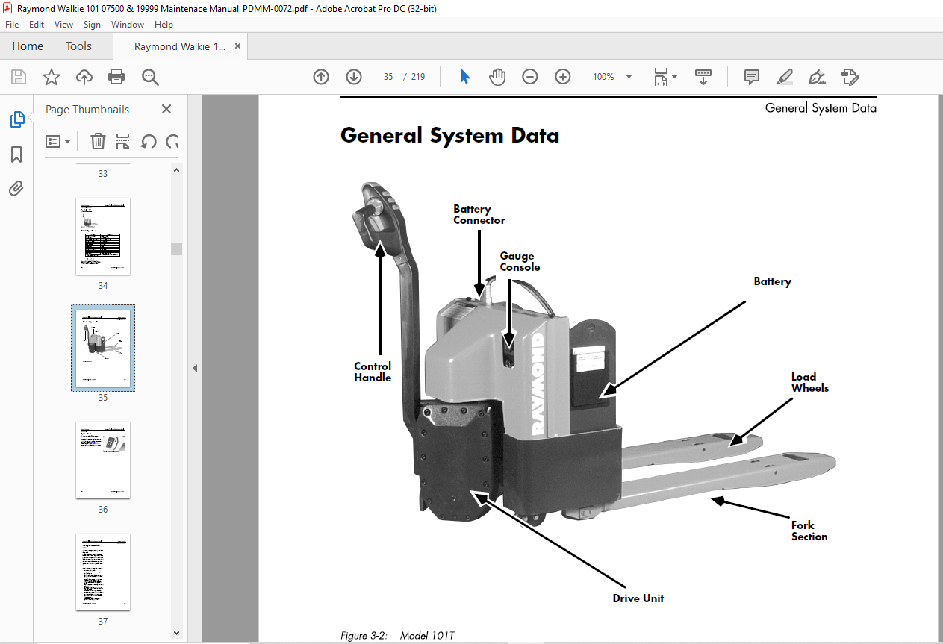Close the Raymond Walkie document tab
Screen dimensions: 943x644
click(x=238, y=46)
